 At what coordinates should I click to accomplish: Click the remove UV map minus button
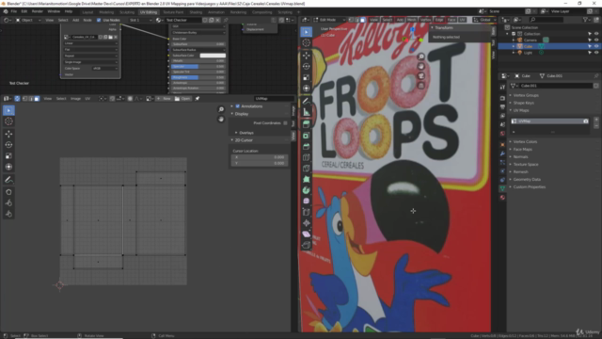click(596, 126)
